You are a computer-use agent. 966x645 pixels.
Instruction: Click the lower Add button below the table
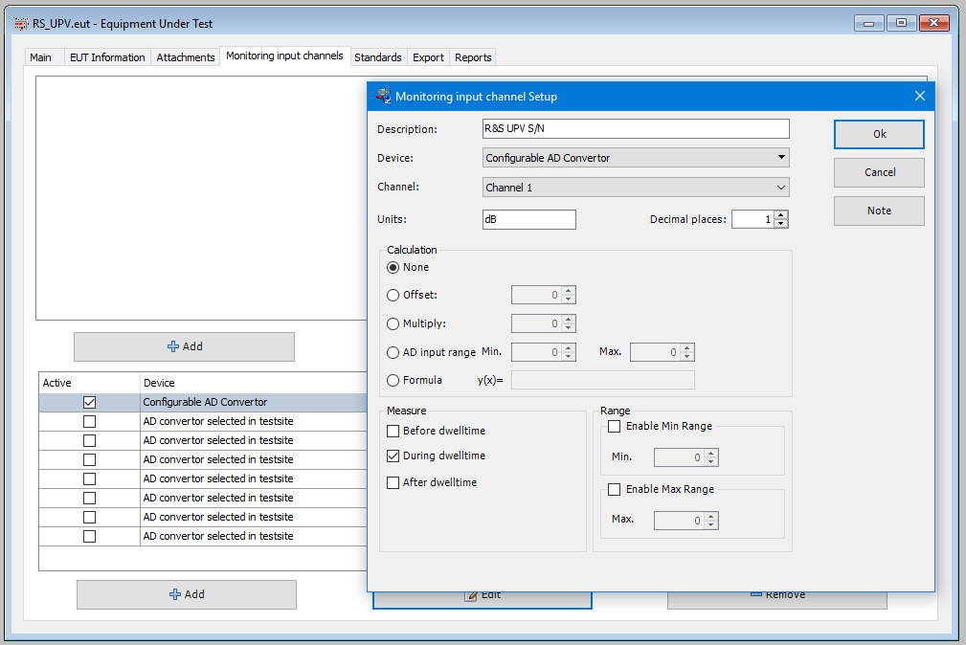coord(187,594)
